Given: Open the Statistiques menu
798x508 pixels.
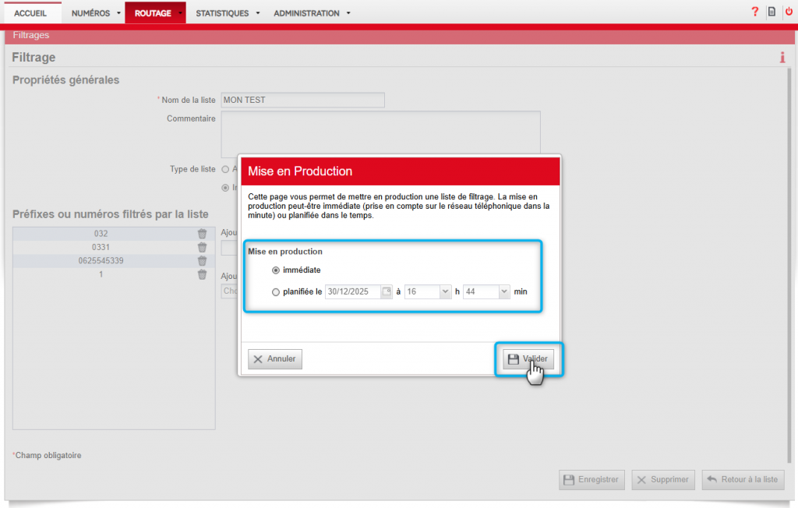Looking at the screenshot, I should coord(227,13).
